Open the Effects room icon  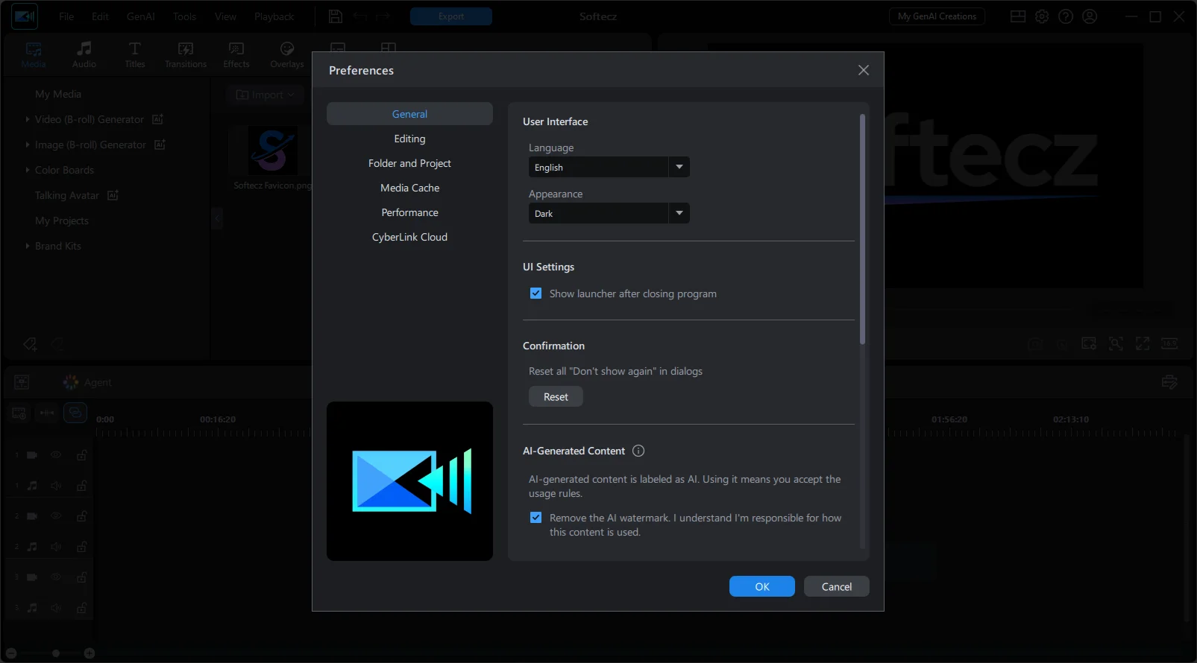236,49
